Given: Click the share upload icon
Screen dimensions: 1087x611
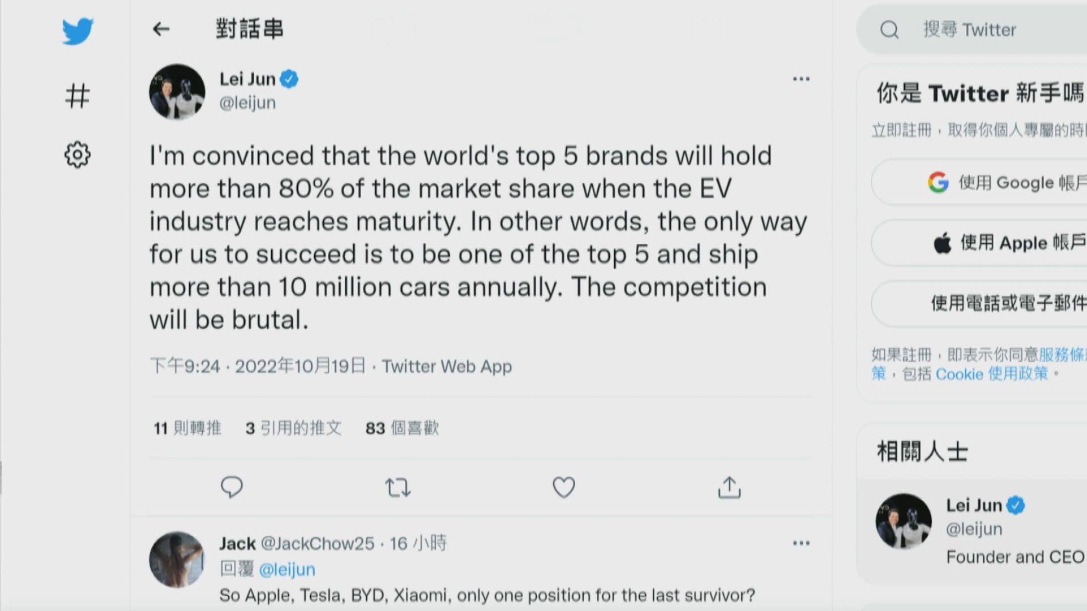Looking at the screenshot, I should (729, 487).
